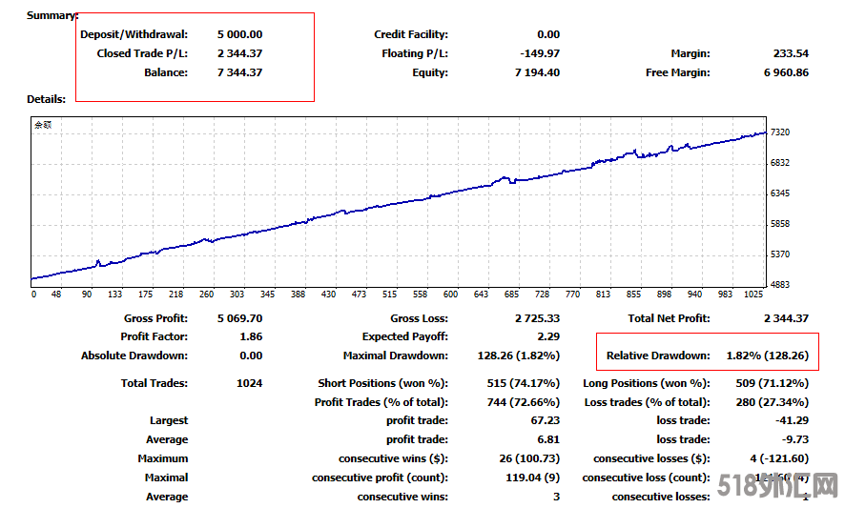Viewport: 845px width, 508px height.
Task: Select average loss trade value "-9.73"
Action: (795, 439)
